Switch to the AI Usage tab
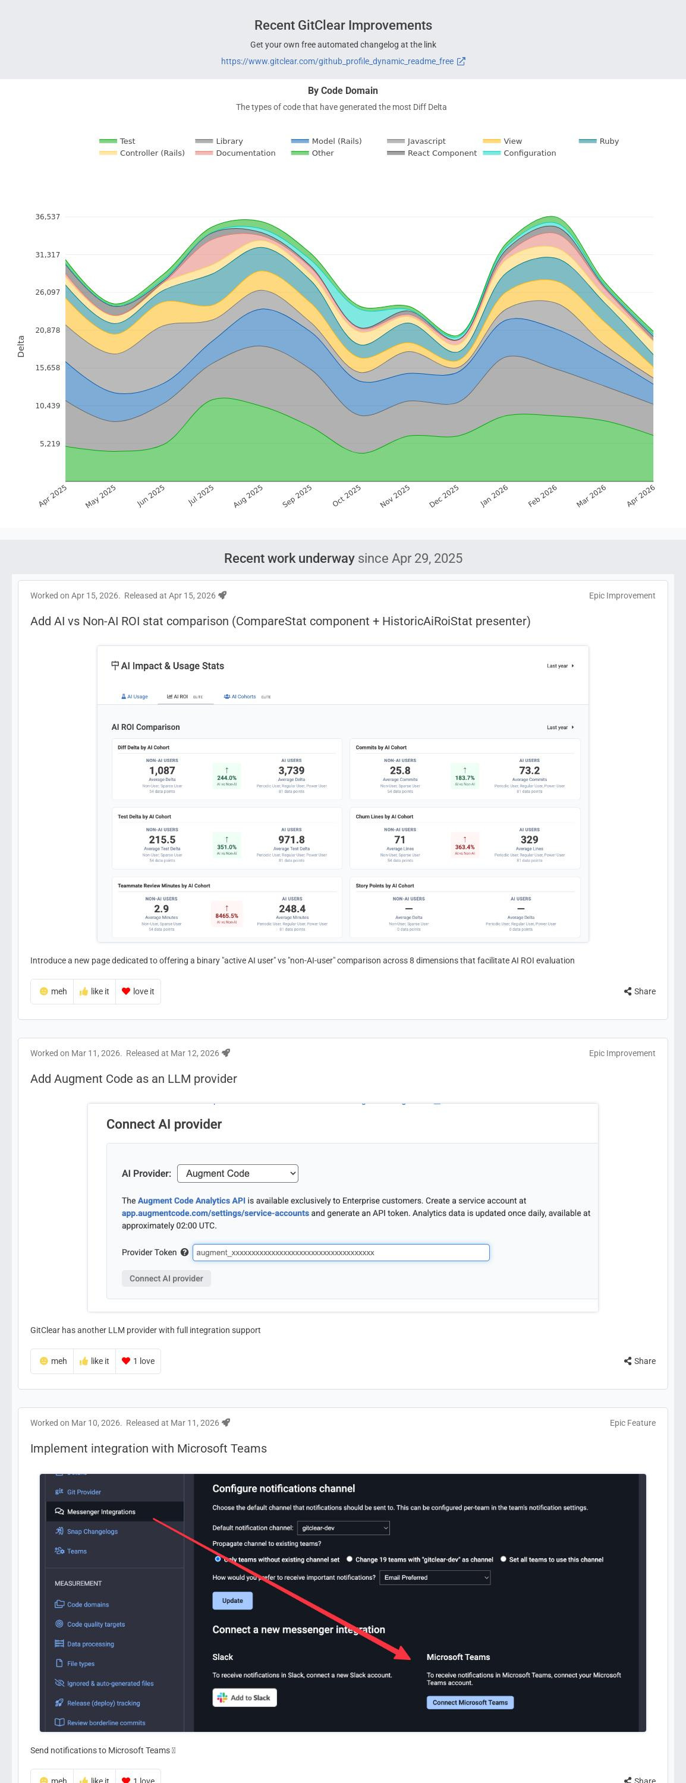 tap(134, 697)
